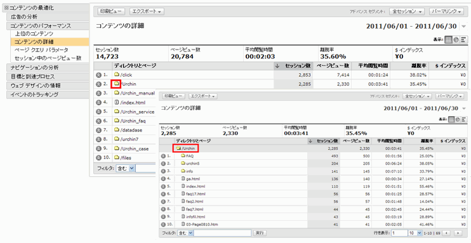Click the row icon beside infofil.html
The height and width of the screenshot is (243, 471).
tap(163, 216)
